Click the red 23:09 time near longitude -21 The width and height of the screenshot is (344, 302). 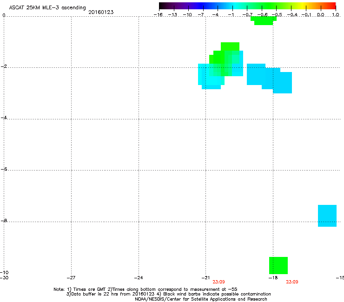pos(218,282)
